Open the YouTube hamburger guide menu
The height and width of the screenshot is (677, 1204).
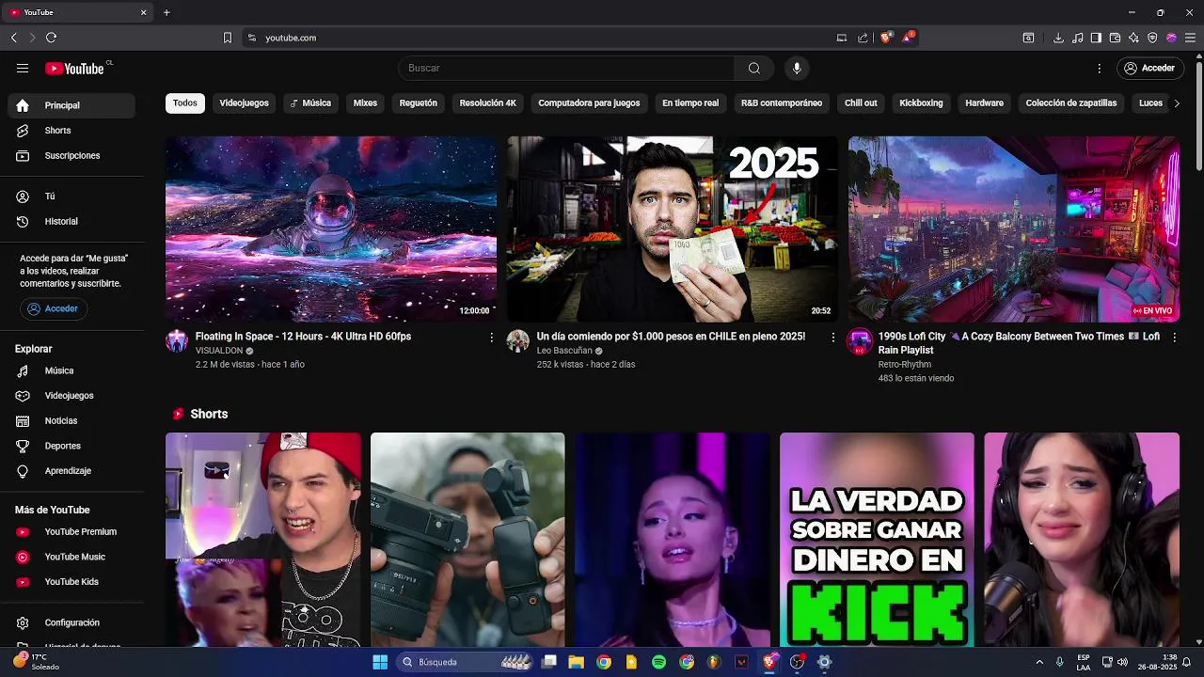click(23, 68)
